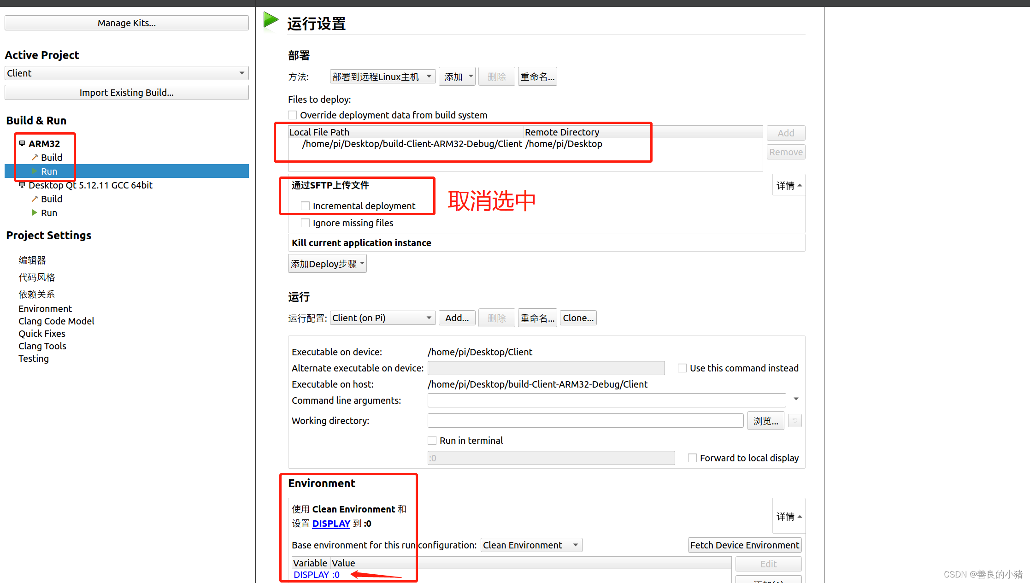Viewport: 1030px width, 583px height.
Task: Open the Clean Environment base dropdown
Action: 531,545
